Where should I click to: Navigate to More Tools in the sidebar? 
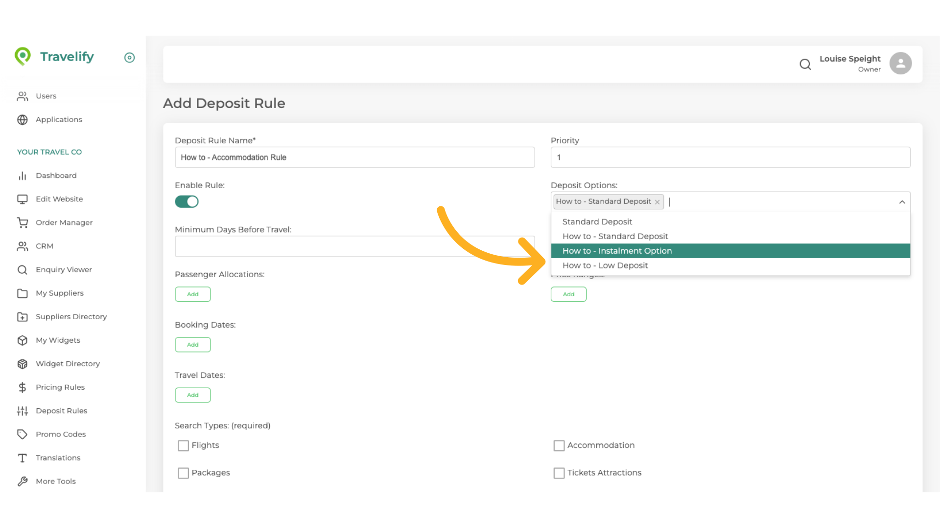[x=23, y=481]
